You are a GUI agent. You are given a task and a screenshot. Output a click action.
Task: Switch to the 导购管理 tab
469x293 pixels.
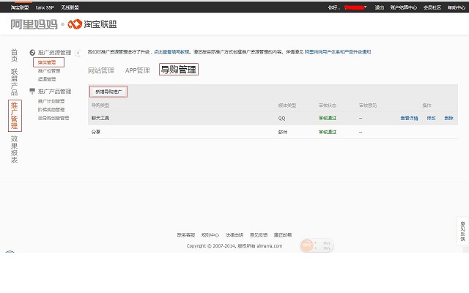click(x=179, y=70)
